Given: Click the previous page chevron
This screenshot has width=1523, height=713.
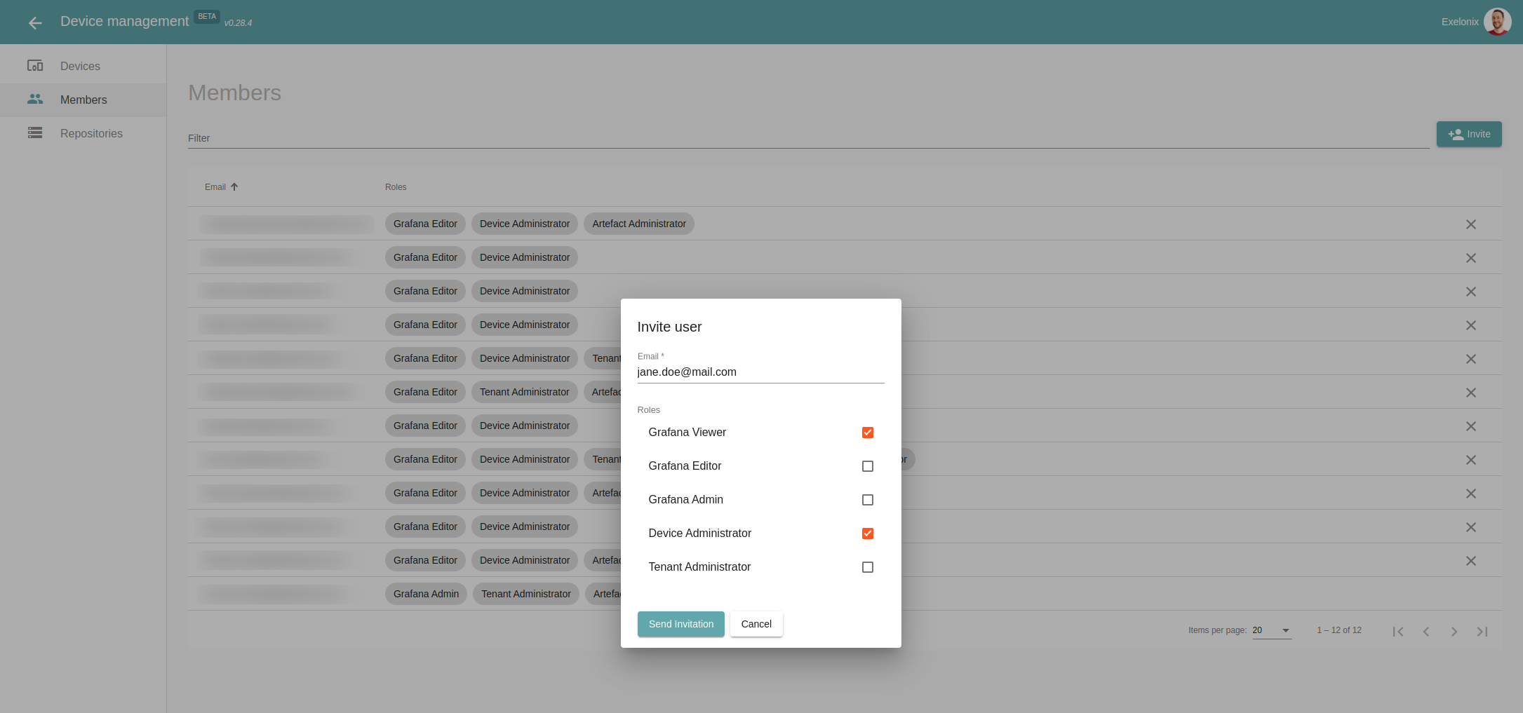Looking at the screenshot, I should click(x=1426, y=632).
